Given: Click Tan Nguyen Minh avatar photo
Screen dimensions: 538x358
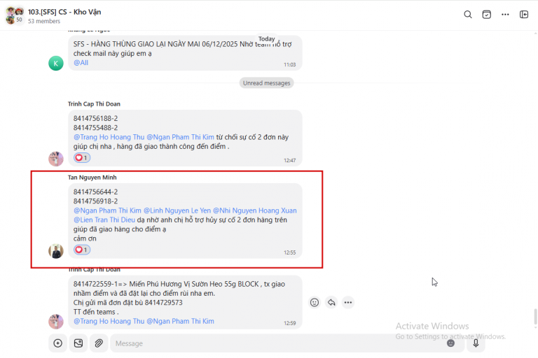Looking at the screenshot, I should click(x=56, y=251).
